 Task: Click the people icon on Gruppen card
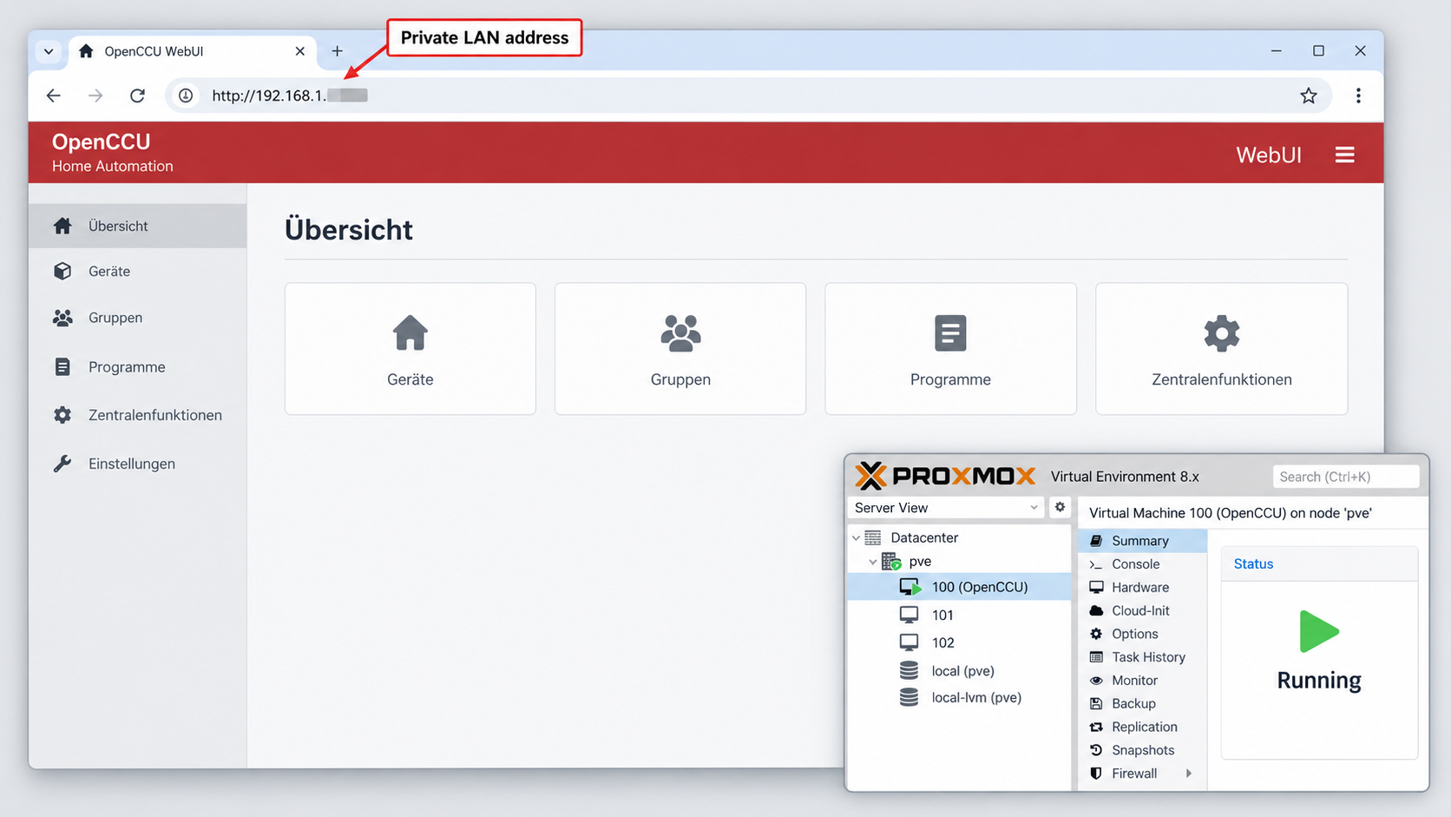click(x=680, y=333)
